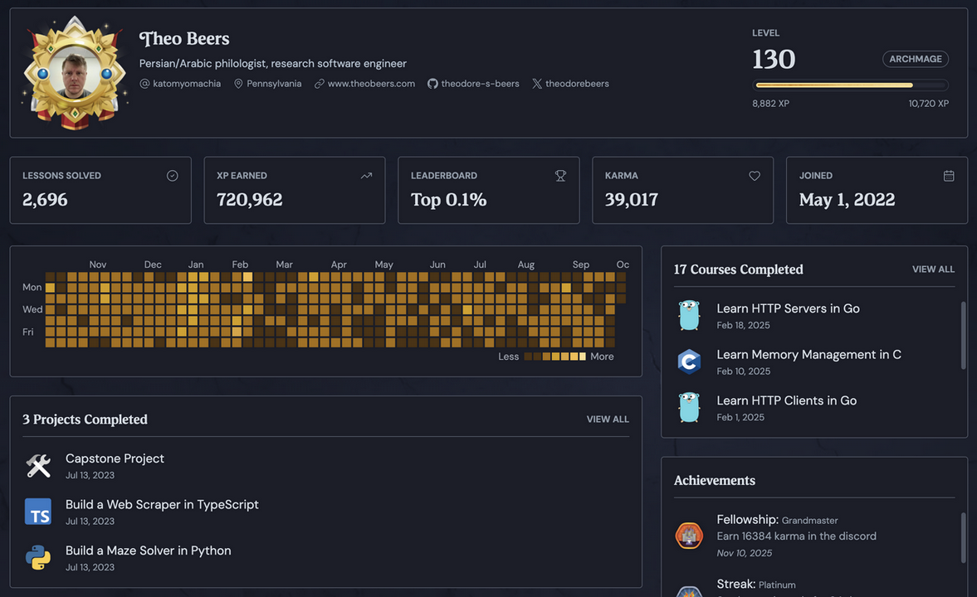Click the location pin icon near Pennsylvania

(238, 84)
